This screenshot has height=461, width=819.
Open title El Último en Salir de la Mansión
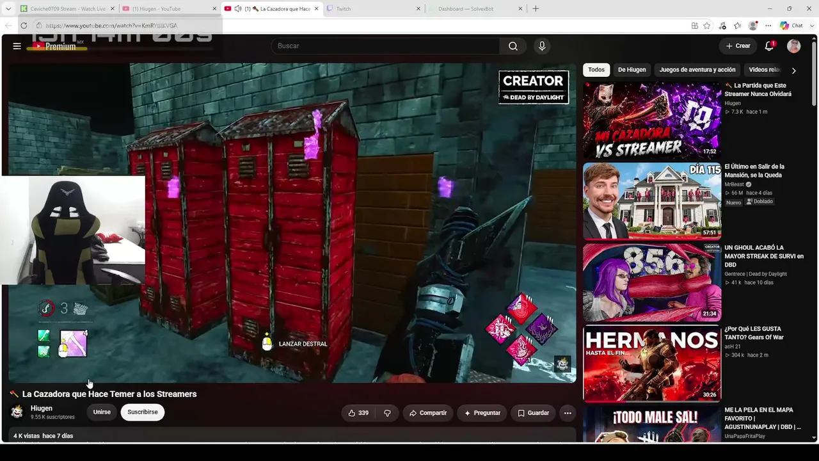point(754,171)
